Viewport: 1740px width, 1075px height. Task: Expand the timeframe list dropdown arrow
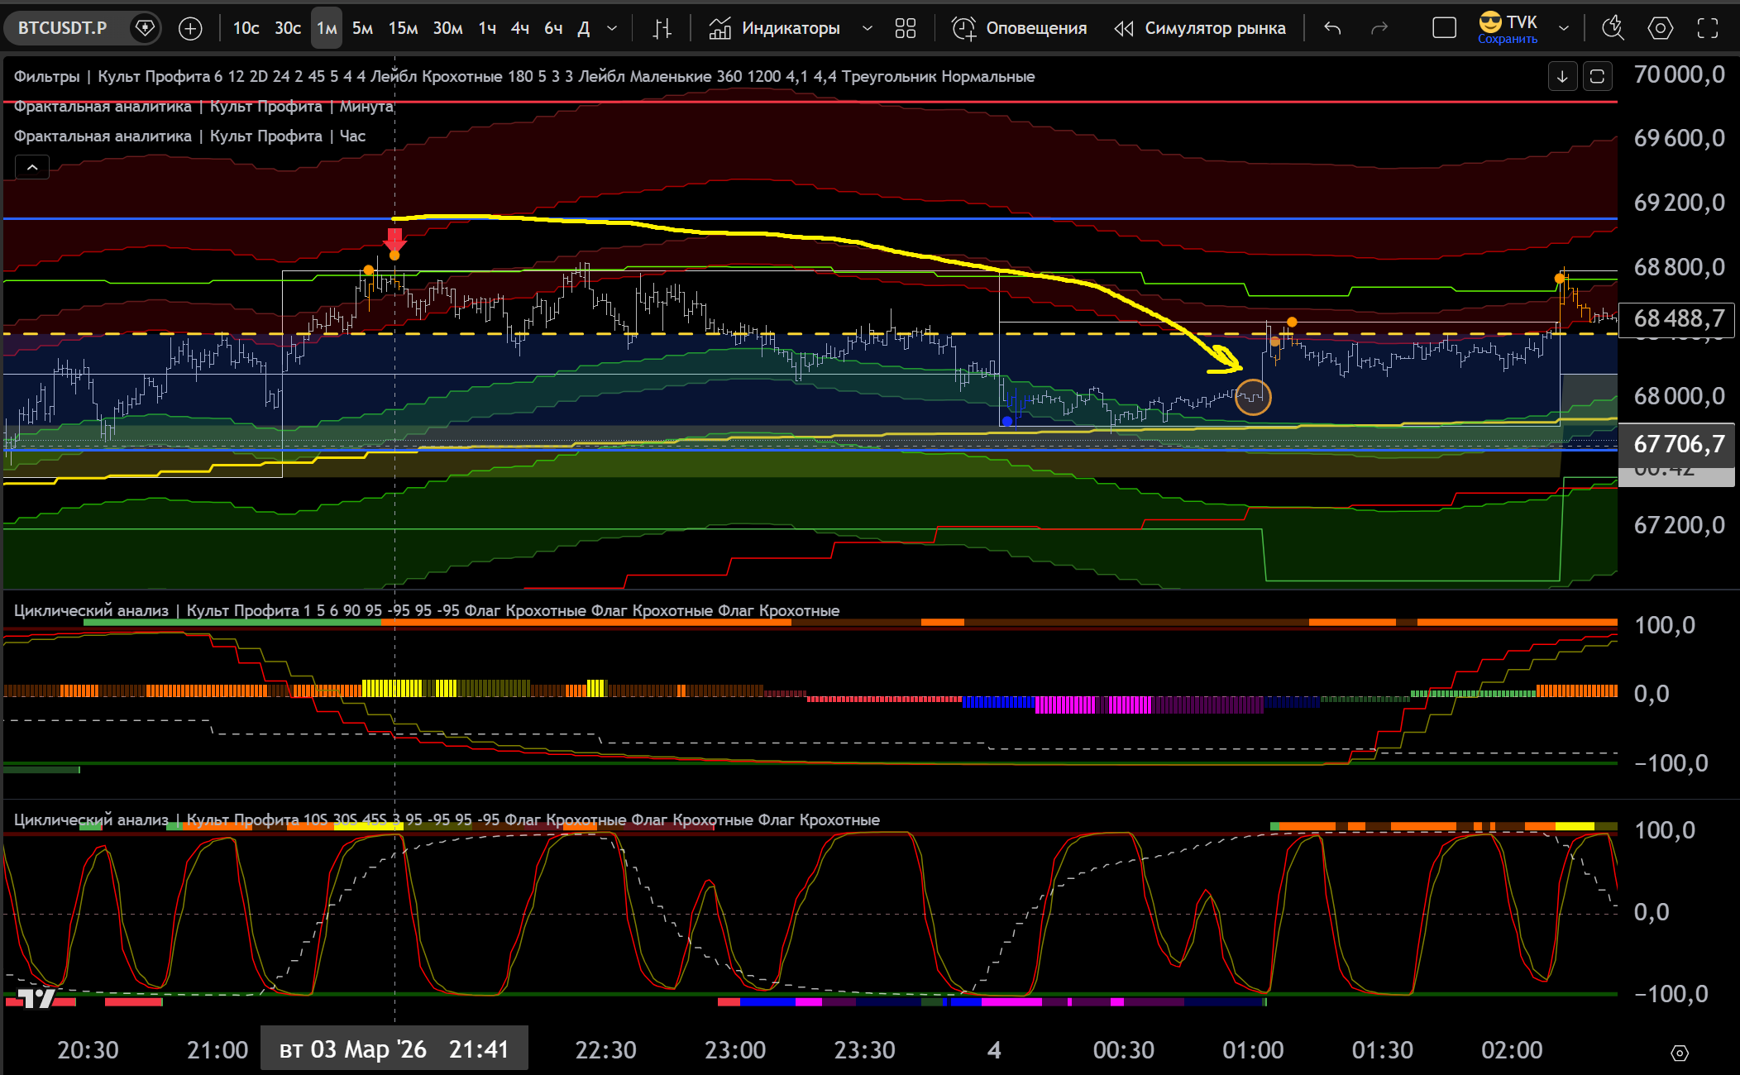pos(612,29)
